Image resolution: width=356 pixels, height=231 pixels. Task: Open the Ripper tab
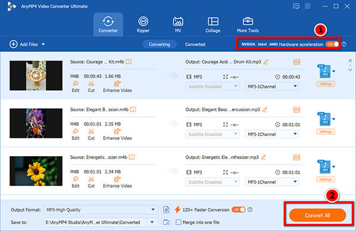coord(143,24)
